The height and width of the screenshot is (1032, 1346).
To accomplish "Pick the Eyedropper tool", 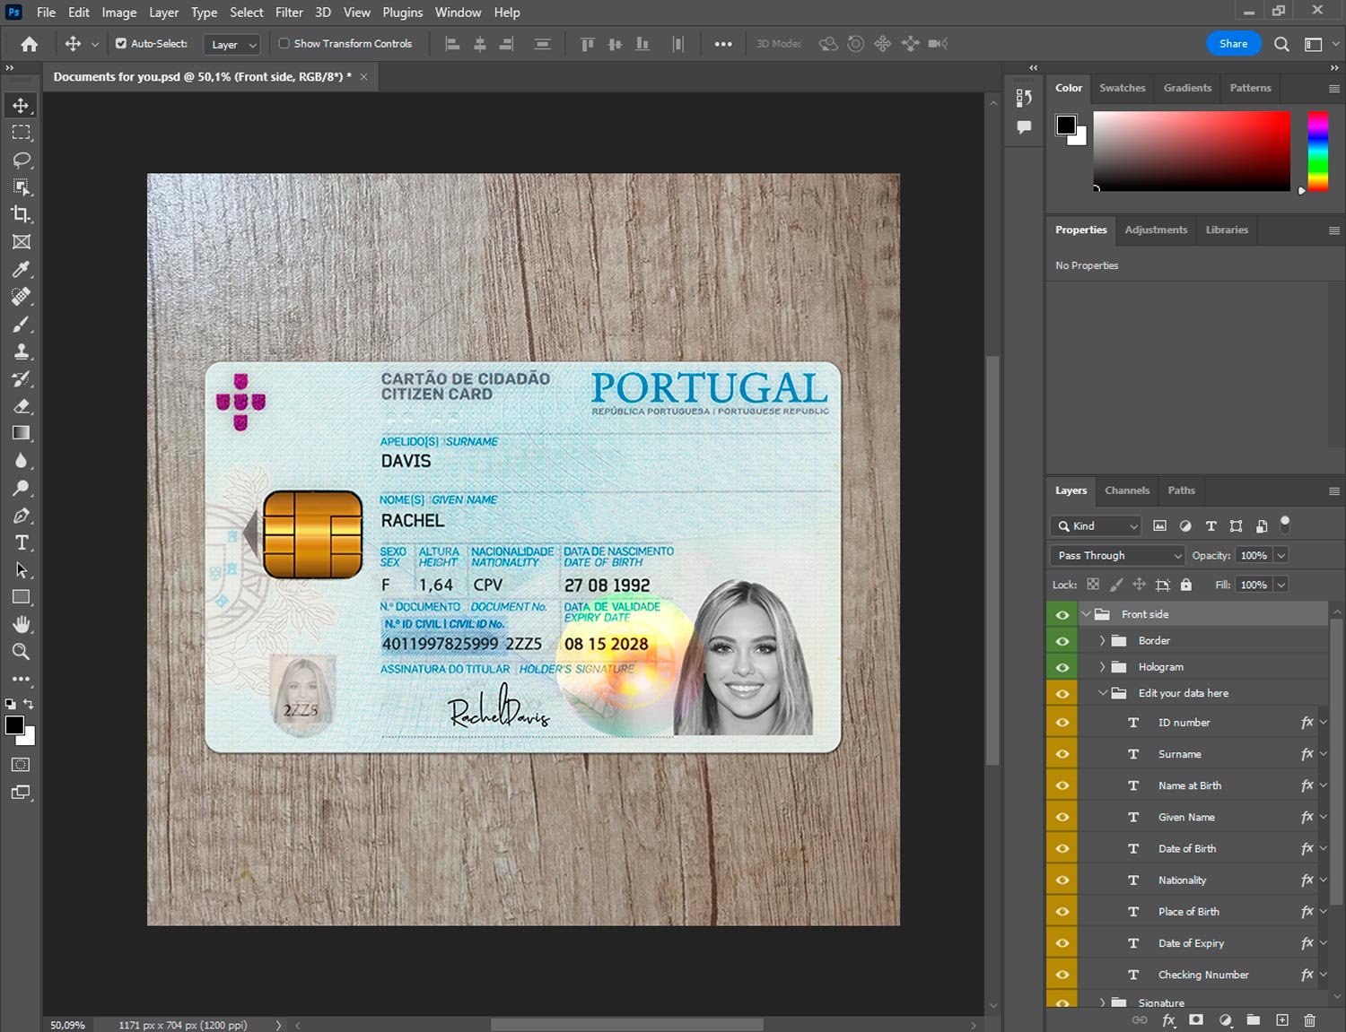I will click(x=21, y=269).
